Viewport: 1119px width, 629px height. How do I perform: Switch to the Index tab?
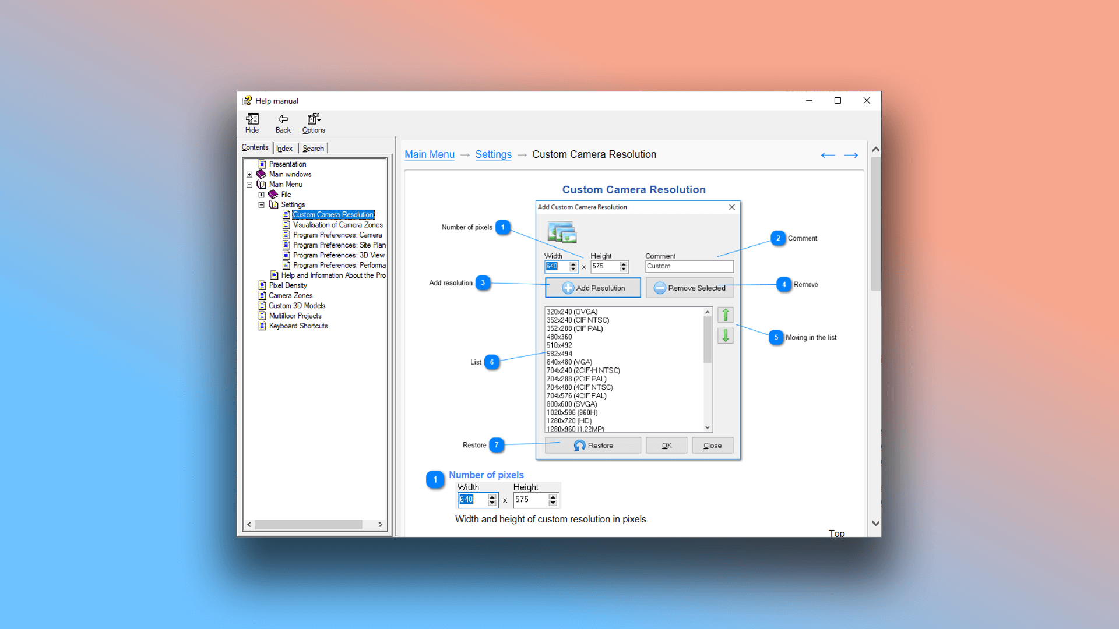coord(284,148)
